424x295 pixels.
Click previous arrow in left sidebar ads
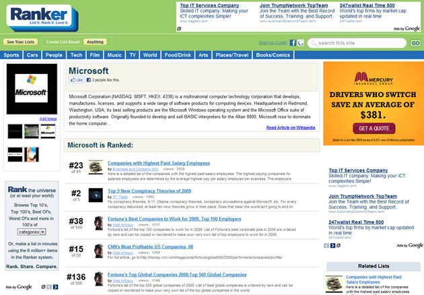click(x=49, y=287)
